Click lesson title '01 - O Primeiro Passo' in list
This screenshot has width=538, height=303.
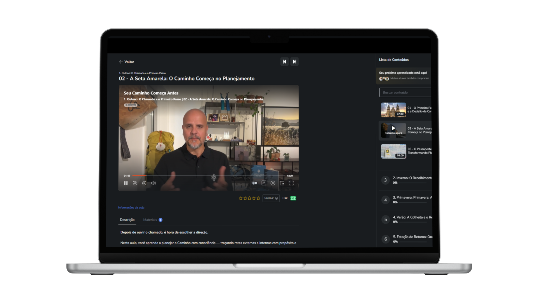click(x=419, y=110)
